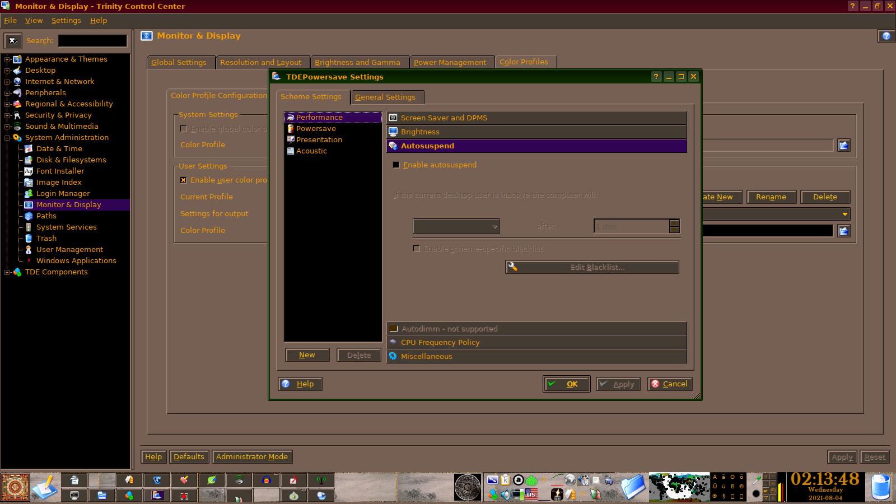Click the US flag keyboard layout tray icon
The width and height of the screenshot is (896, 504).
(x=531, y=494)
